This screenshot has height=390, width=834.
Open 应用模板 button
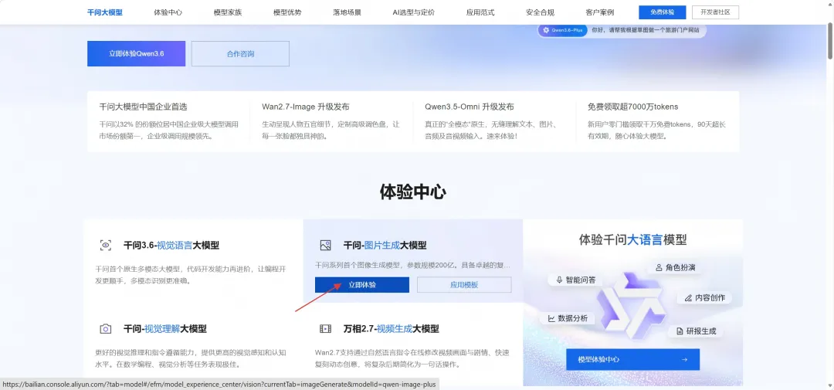pos(464,285)
